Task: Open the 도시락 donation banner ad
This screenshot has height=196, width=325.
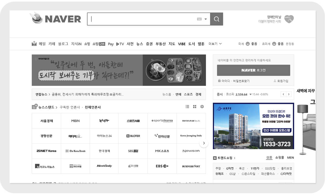Action: (119, 70)
